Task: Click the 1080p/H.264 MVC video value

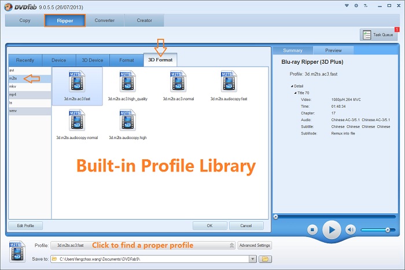Action: click(346, 100)
